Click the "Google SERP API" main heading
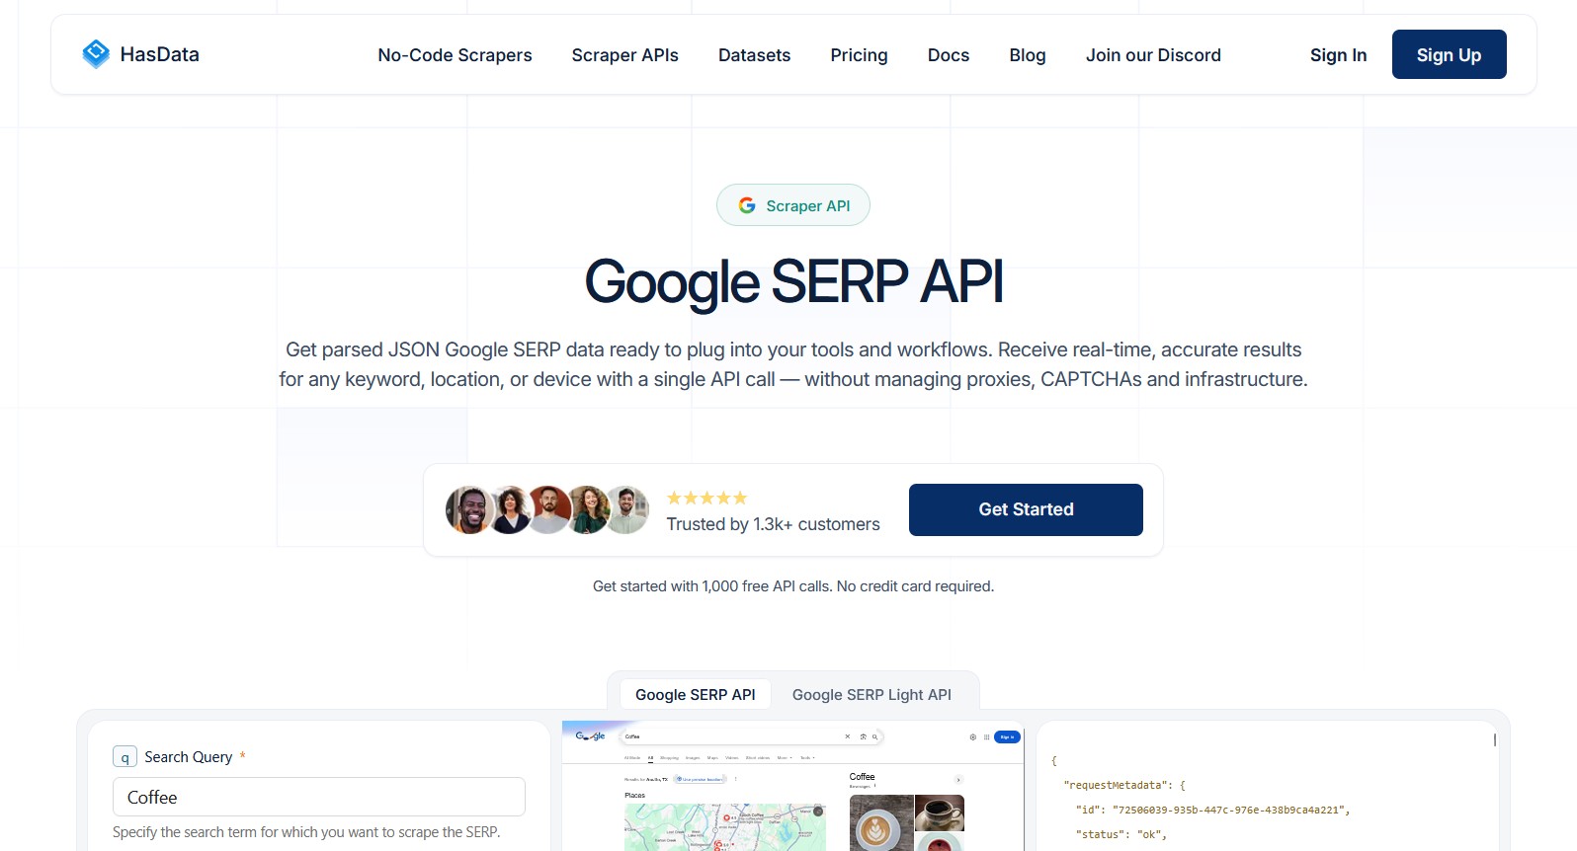This screenshot has width=1577, height=851. pyautogui.click(x=793, y=281)
